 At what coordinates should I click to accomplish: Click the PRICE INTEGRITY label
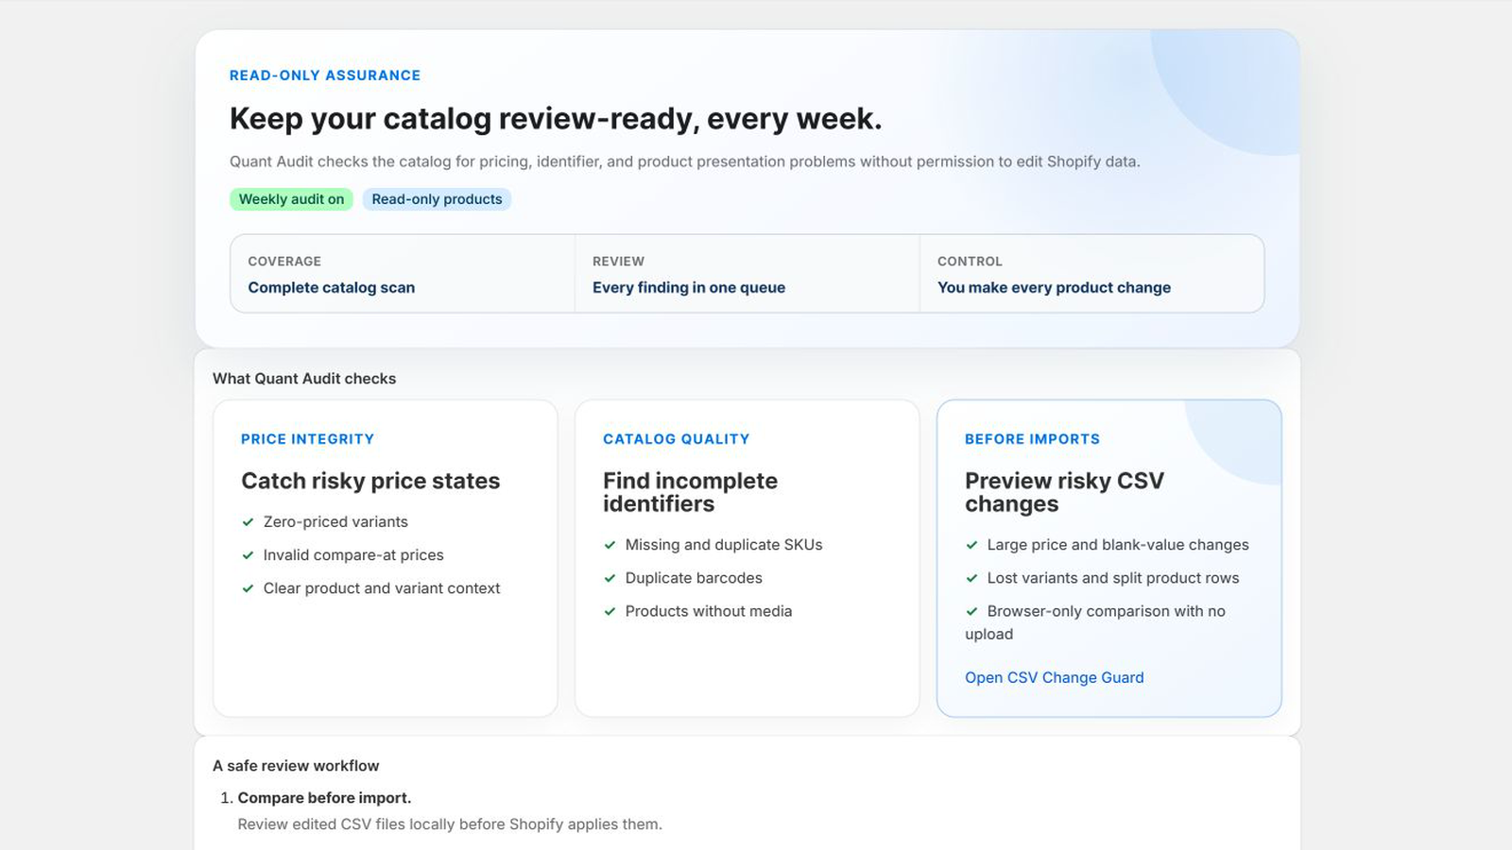click(x=307, y=439)
